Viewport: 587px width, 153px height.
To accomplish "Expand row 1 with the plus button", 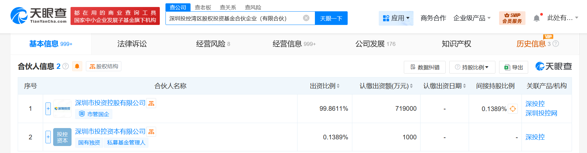I will pyautogui.click(x=48, y=109).
